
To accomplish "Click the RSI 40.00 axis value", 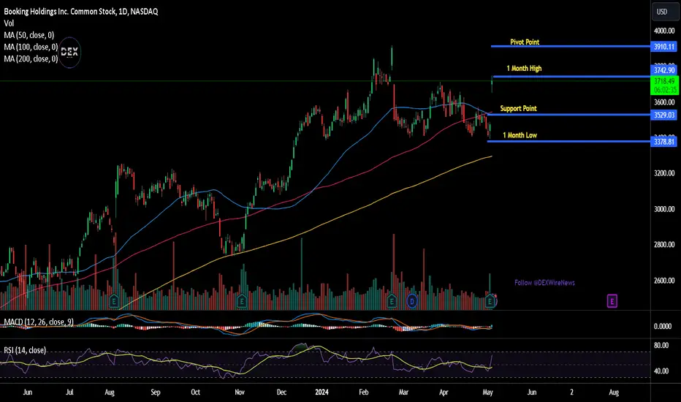I will click(661, 371).
